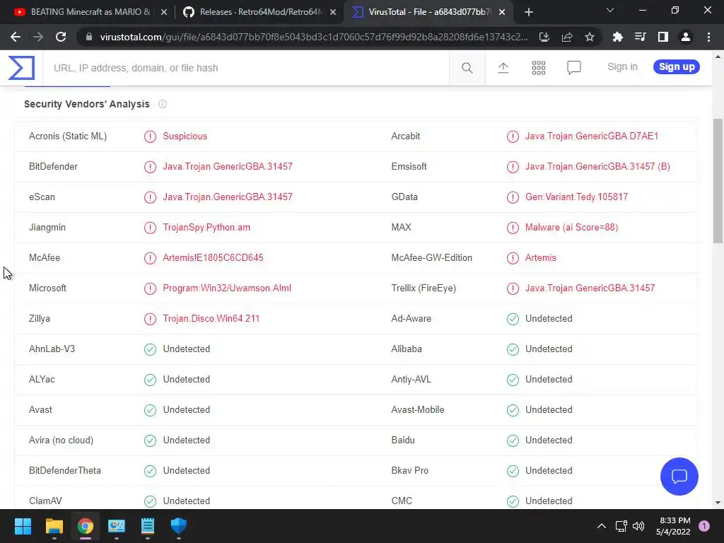Close the GitHub Releases tab
The height and width of the screenshot is (543, 724).
coord(333,13)
